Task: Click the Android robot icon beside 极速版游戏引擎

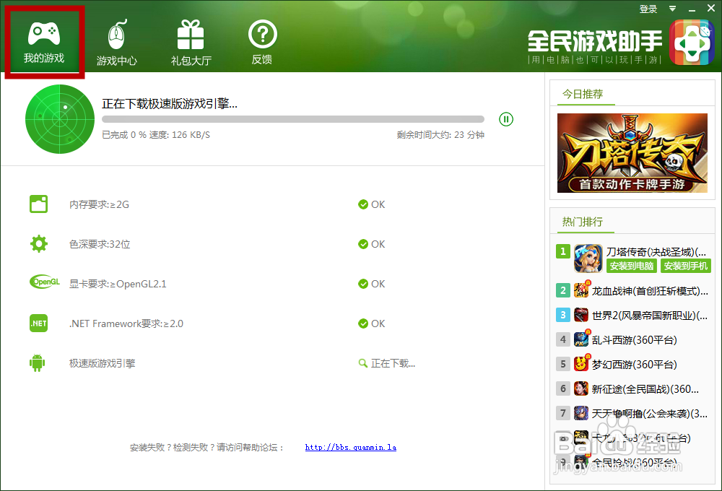Action: click(x=38, y=363)
